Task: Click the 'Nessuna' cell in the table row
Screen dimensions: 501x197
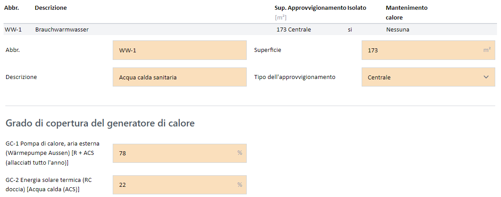Action: pyautogui.click(x=398, y=30)
